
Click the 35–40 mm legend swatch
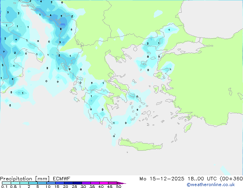[x=95, y=183]
